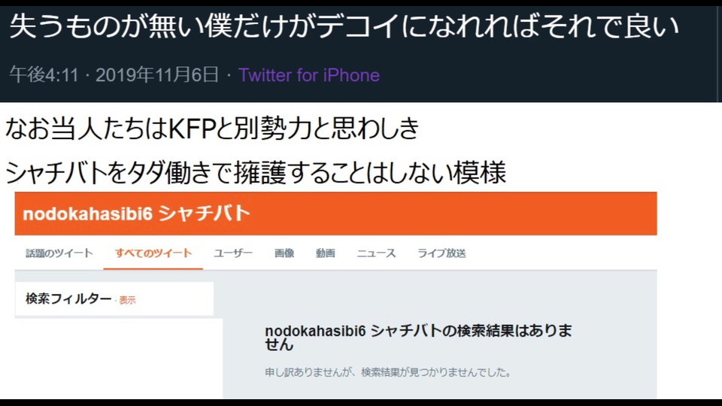This screenshot has width=722, height=406.
Task: View the ライブ放送 tab
Action: pos(441,253)
